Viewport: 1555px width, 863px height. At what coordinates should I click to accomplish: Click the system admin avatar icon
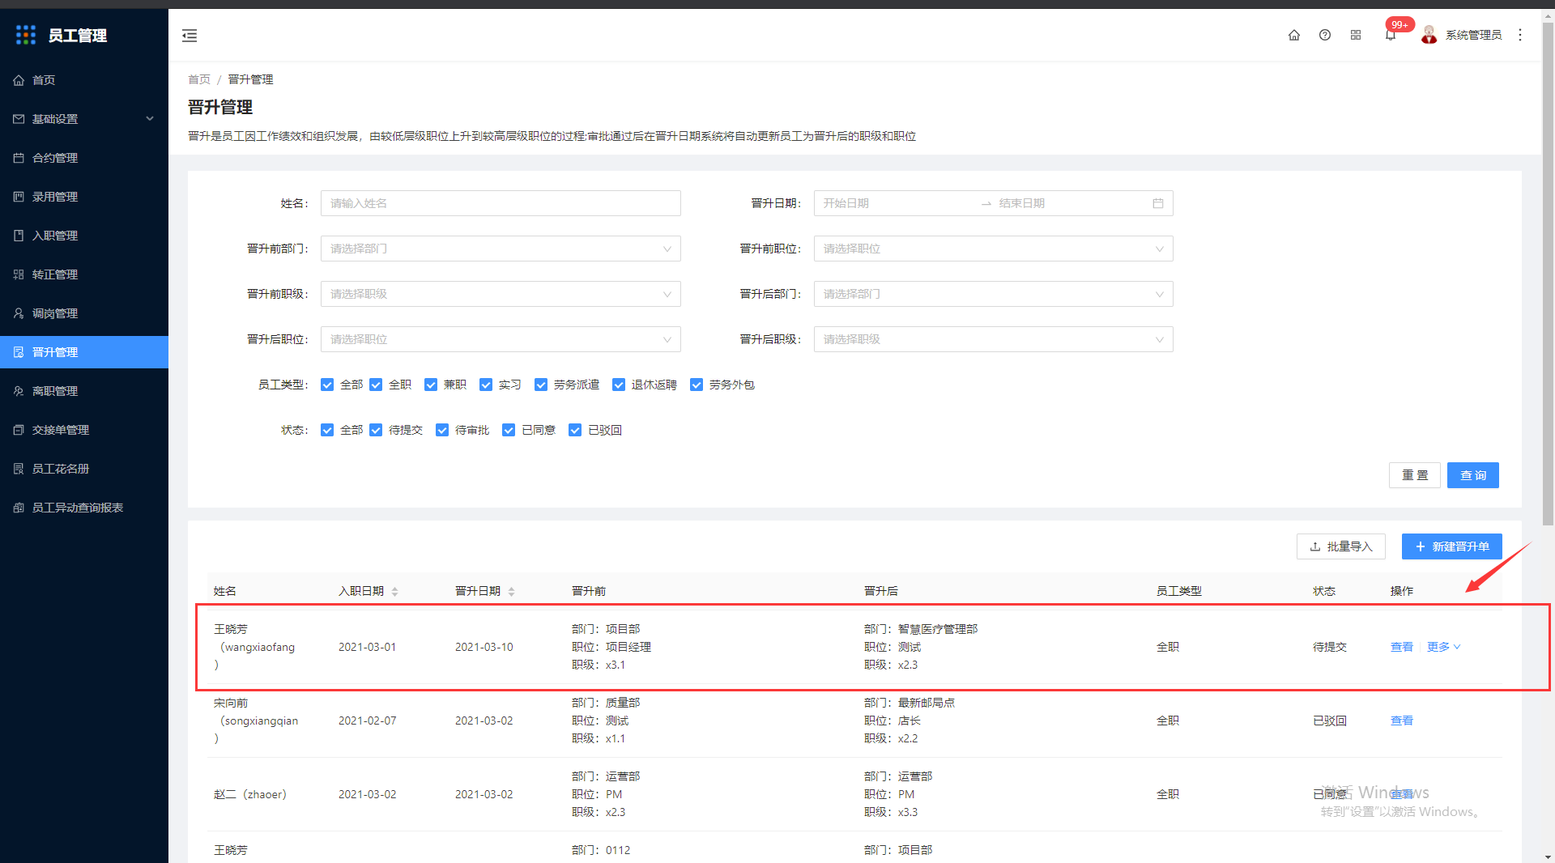point(1429,35)
